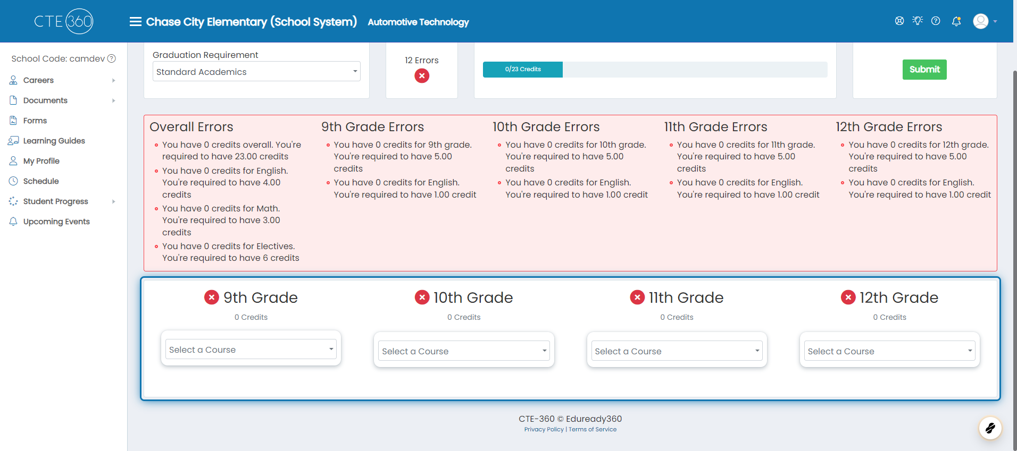The width and height of the screenshot is (1017, 451).
Task: Click the 0/23 Credits progress bar
Action: tap(655, 70)
